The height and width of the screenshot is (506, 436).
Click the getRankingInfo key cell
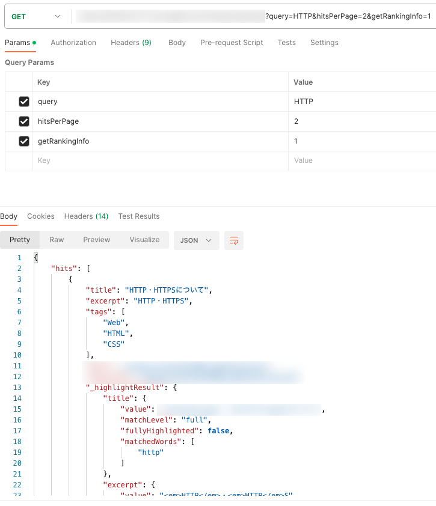(160, 141)
